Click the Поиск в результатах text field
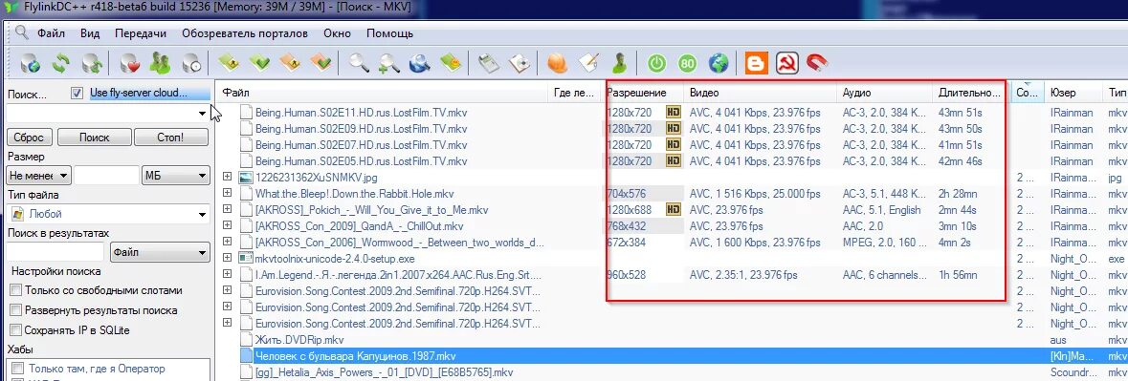Image resolution: width=1128 pixels, height=381 pixels. point(55,252)
